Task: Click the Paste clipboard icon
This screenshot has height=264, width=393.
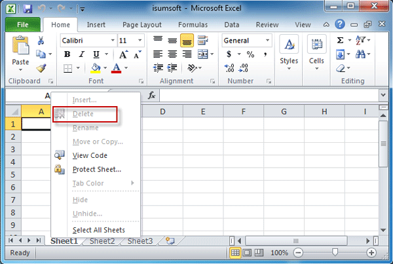Action: tap(20, 46)
